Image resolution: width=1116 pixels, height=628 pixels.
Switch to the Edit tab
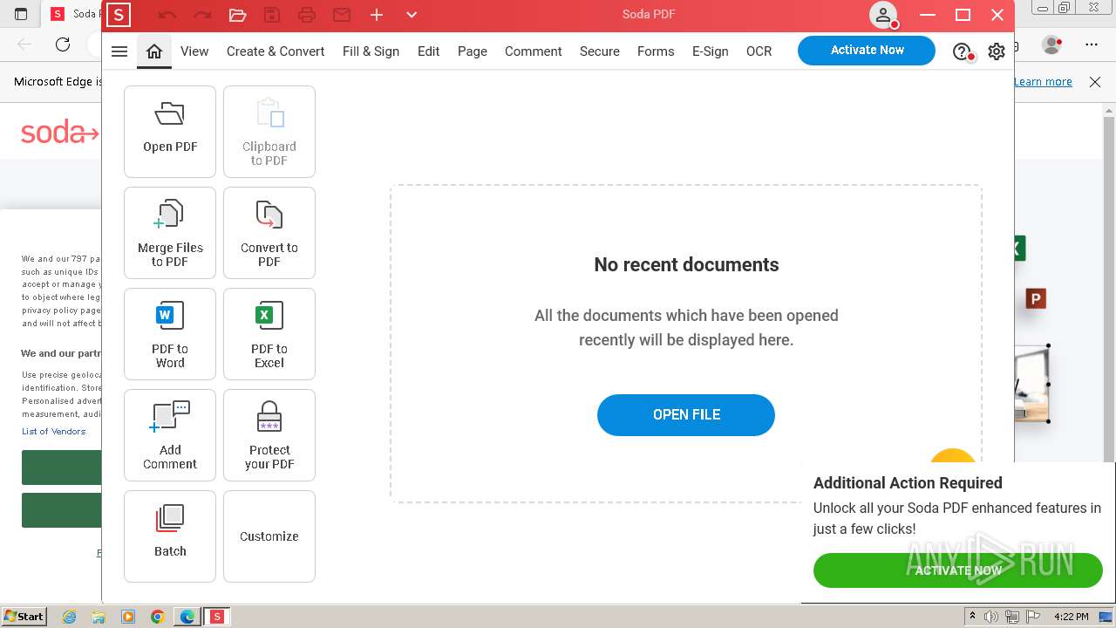(428, 51)
